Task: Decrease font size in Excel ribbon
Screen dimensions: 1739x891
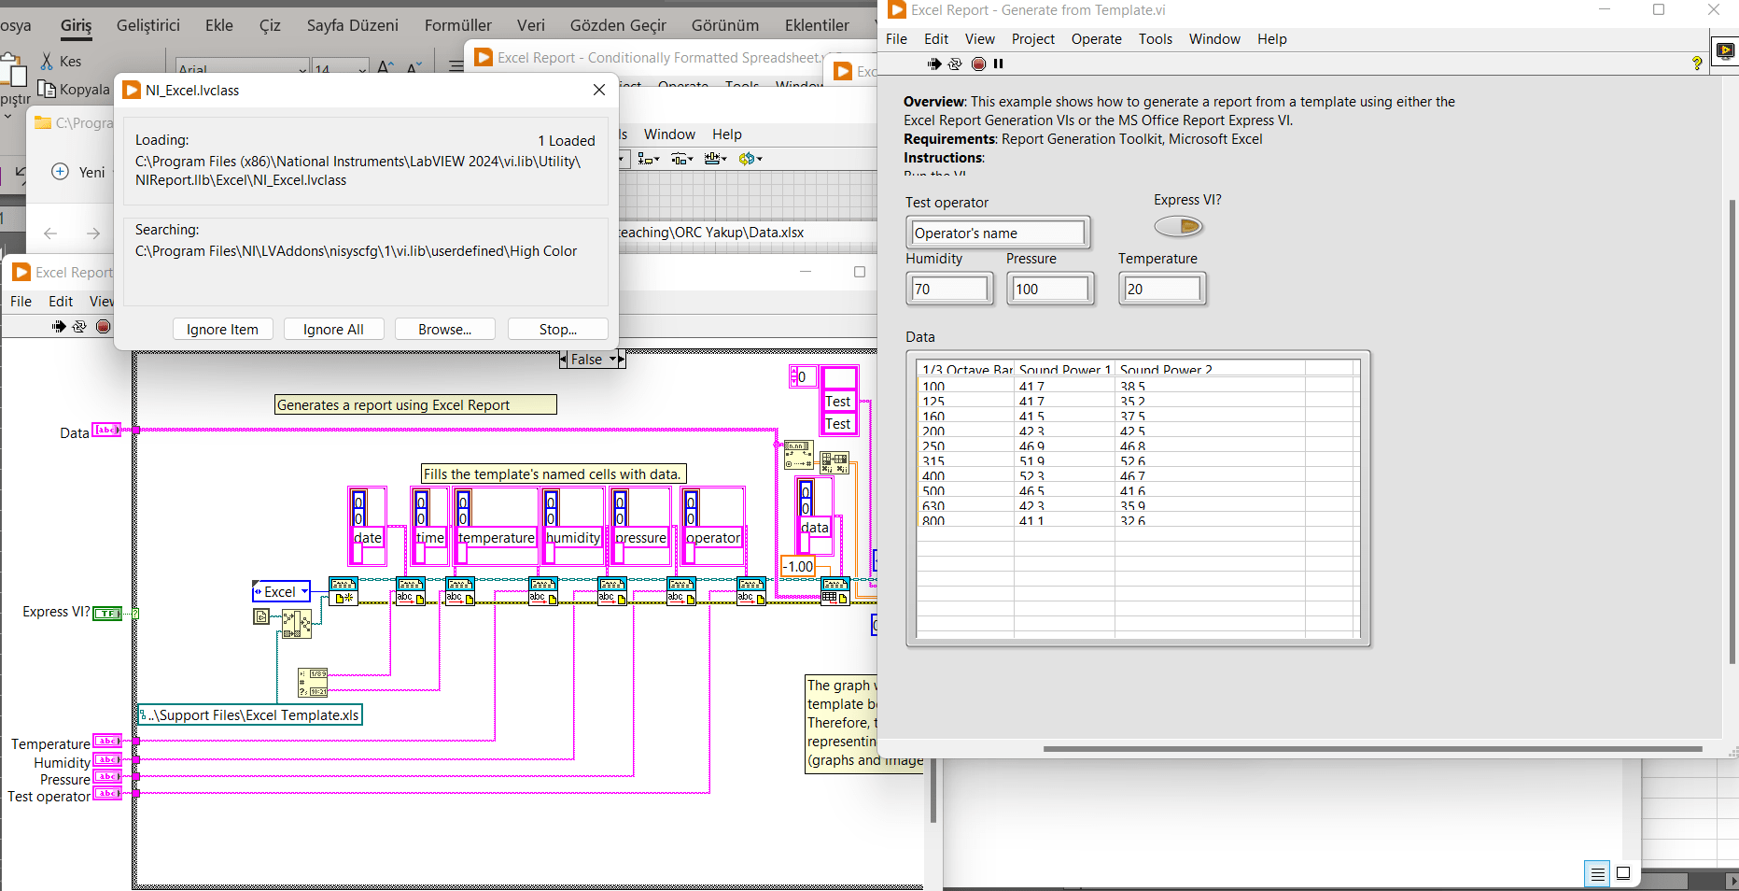Action: click(414, 67)
